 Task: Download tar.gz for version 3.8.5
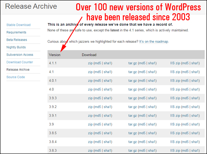pos(132,133)
